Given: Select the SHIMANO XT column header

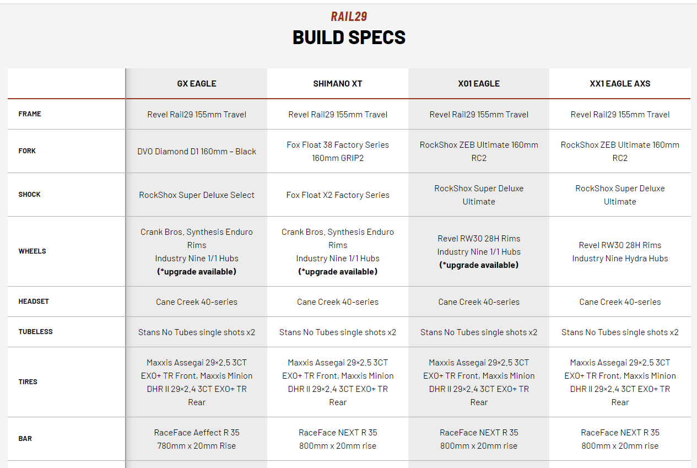Looking at the screenshot, I should click(338, 84).
